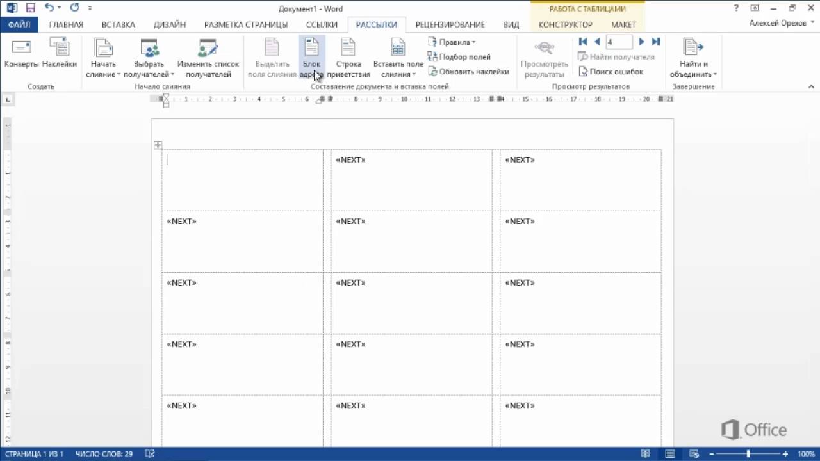Click Обновить наклейки (update labels)
820x461 pixels.
(x=468, y=72)
